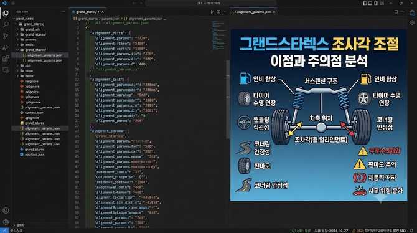This screenshot has height=233, width=417.
Task: Close the alignment_params.json preview tab
Action: point(274,12)
